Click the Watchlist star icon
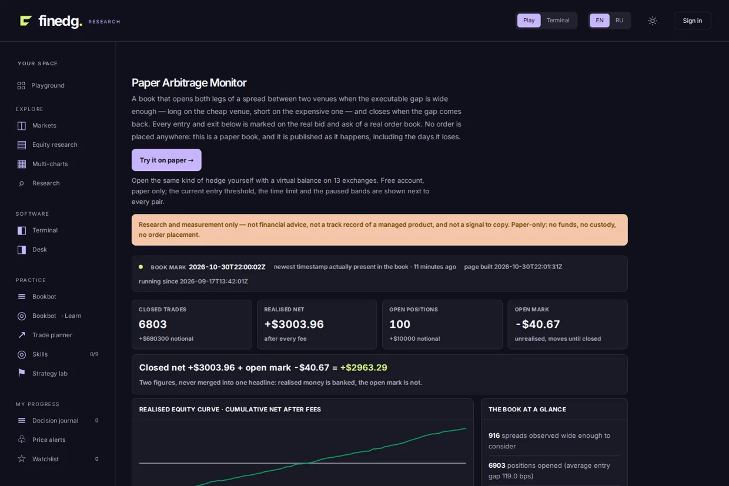Image resolution: width=729 pixels, height=486 pixels. [x=22, y=459]
